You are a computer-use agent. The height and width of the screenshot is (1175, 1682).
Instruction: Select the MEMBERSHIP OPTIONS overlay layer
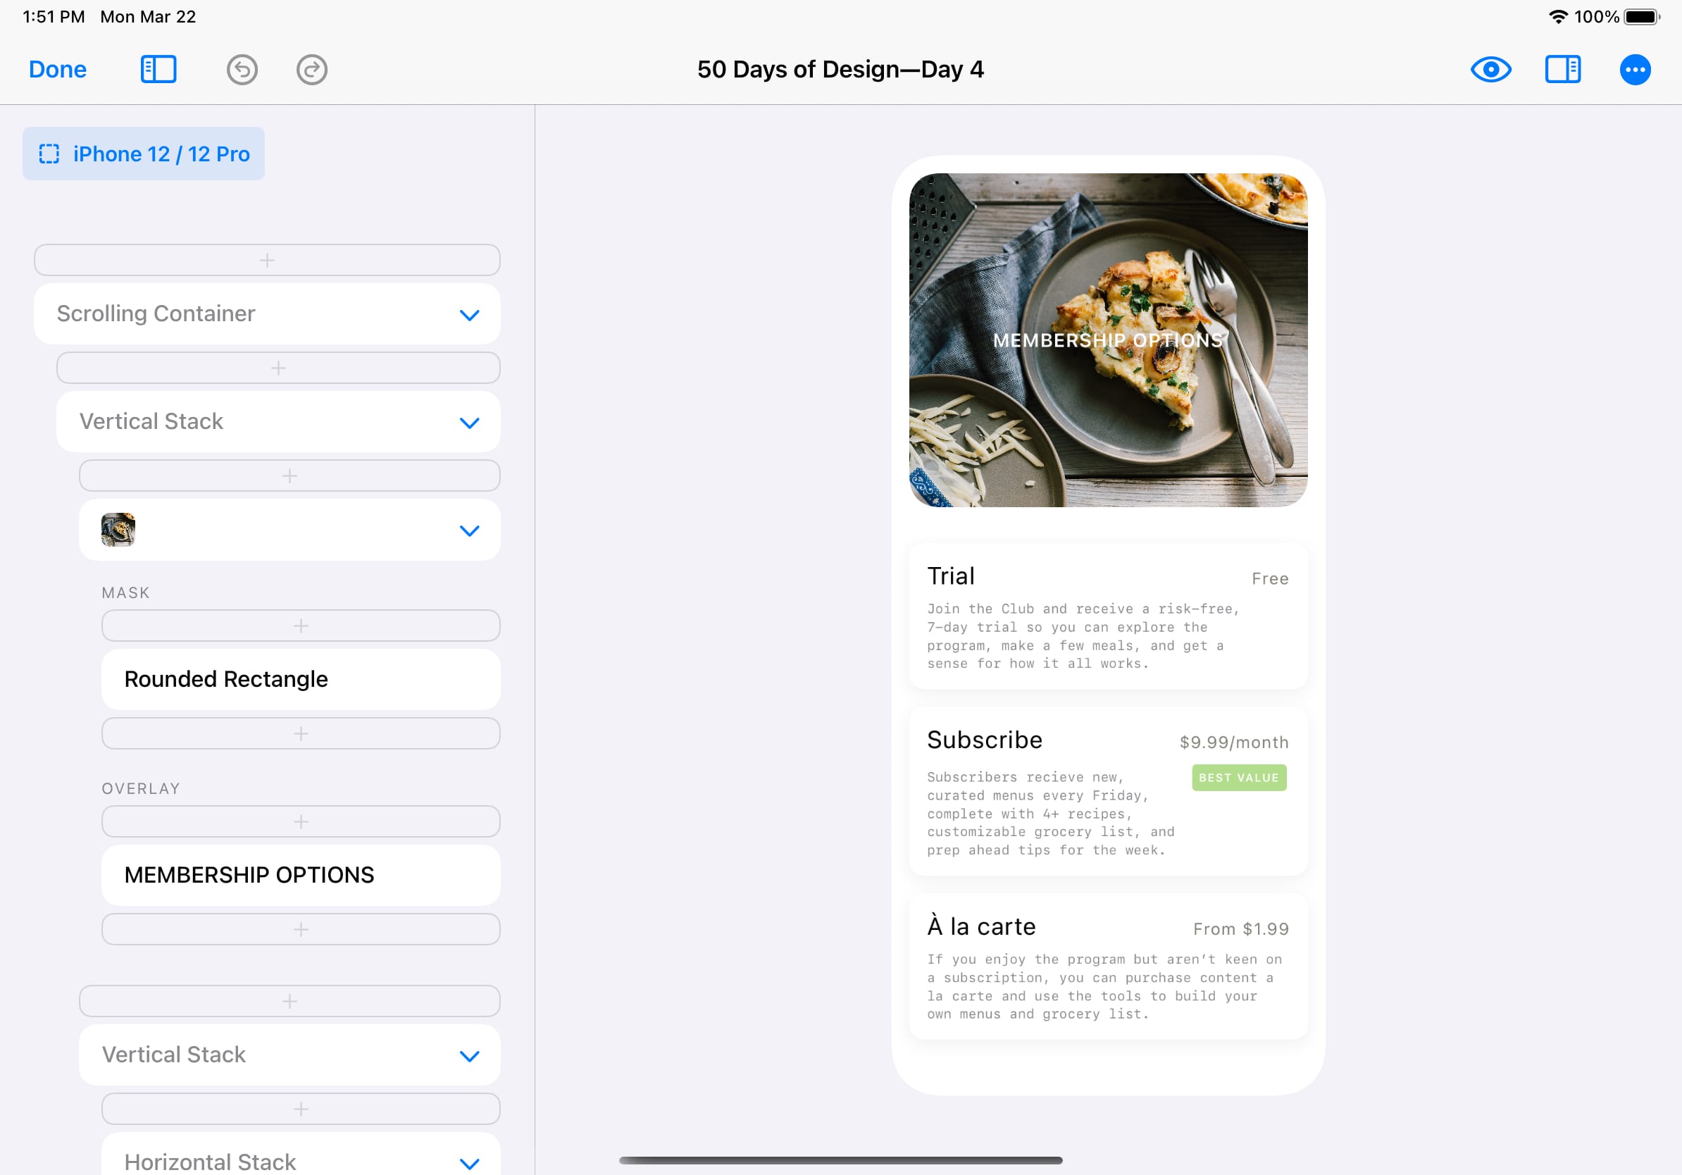pyautogui.click(x=300, y=875)
